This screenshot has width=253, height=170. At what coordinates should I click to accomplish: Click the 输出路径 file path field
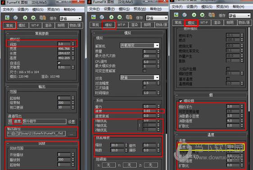click(x=36, y=134)
